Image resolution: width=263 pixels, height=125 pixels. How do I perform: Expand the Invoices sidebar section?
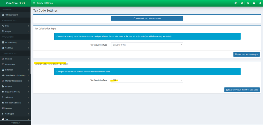(15, 59)
